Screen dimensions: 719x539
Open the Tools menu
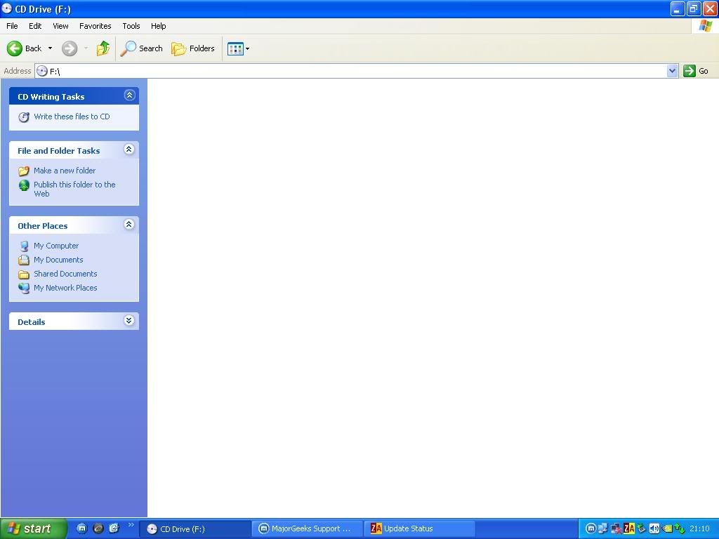pyautogui.click(x=131, y=26)
